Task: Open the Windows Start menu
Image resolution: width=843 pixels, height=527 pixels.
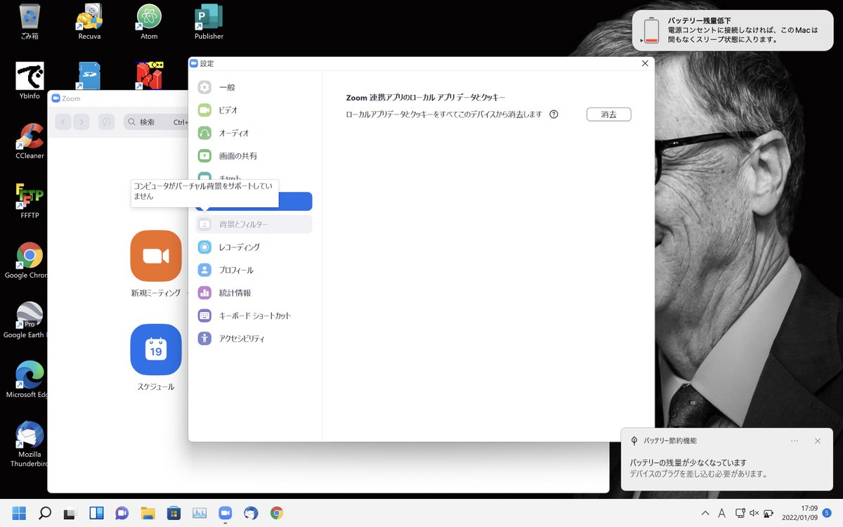Action: coord(19,513)
